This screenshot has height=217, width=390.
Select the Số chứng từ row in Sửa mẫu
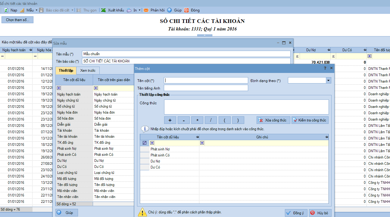[95, 106]
